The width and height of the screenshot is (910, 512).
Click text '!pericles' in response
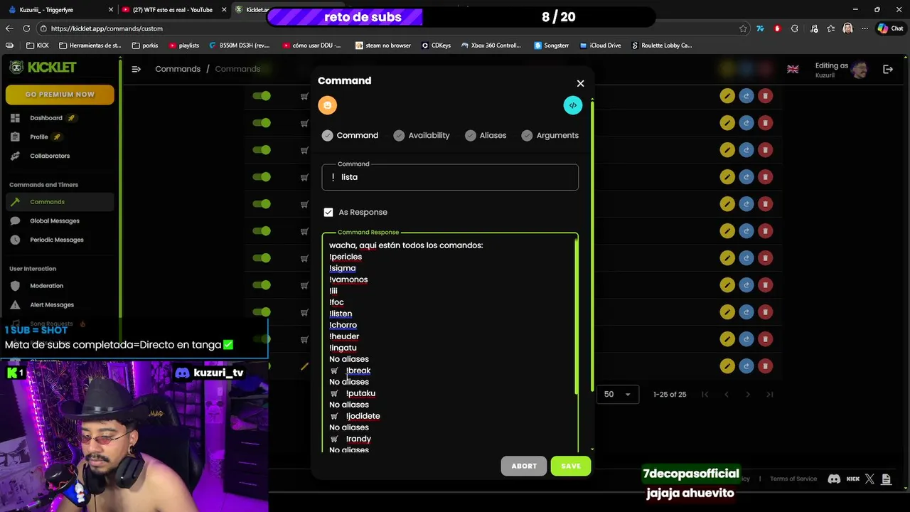click(346, 257)
